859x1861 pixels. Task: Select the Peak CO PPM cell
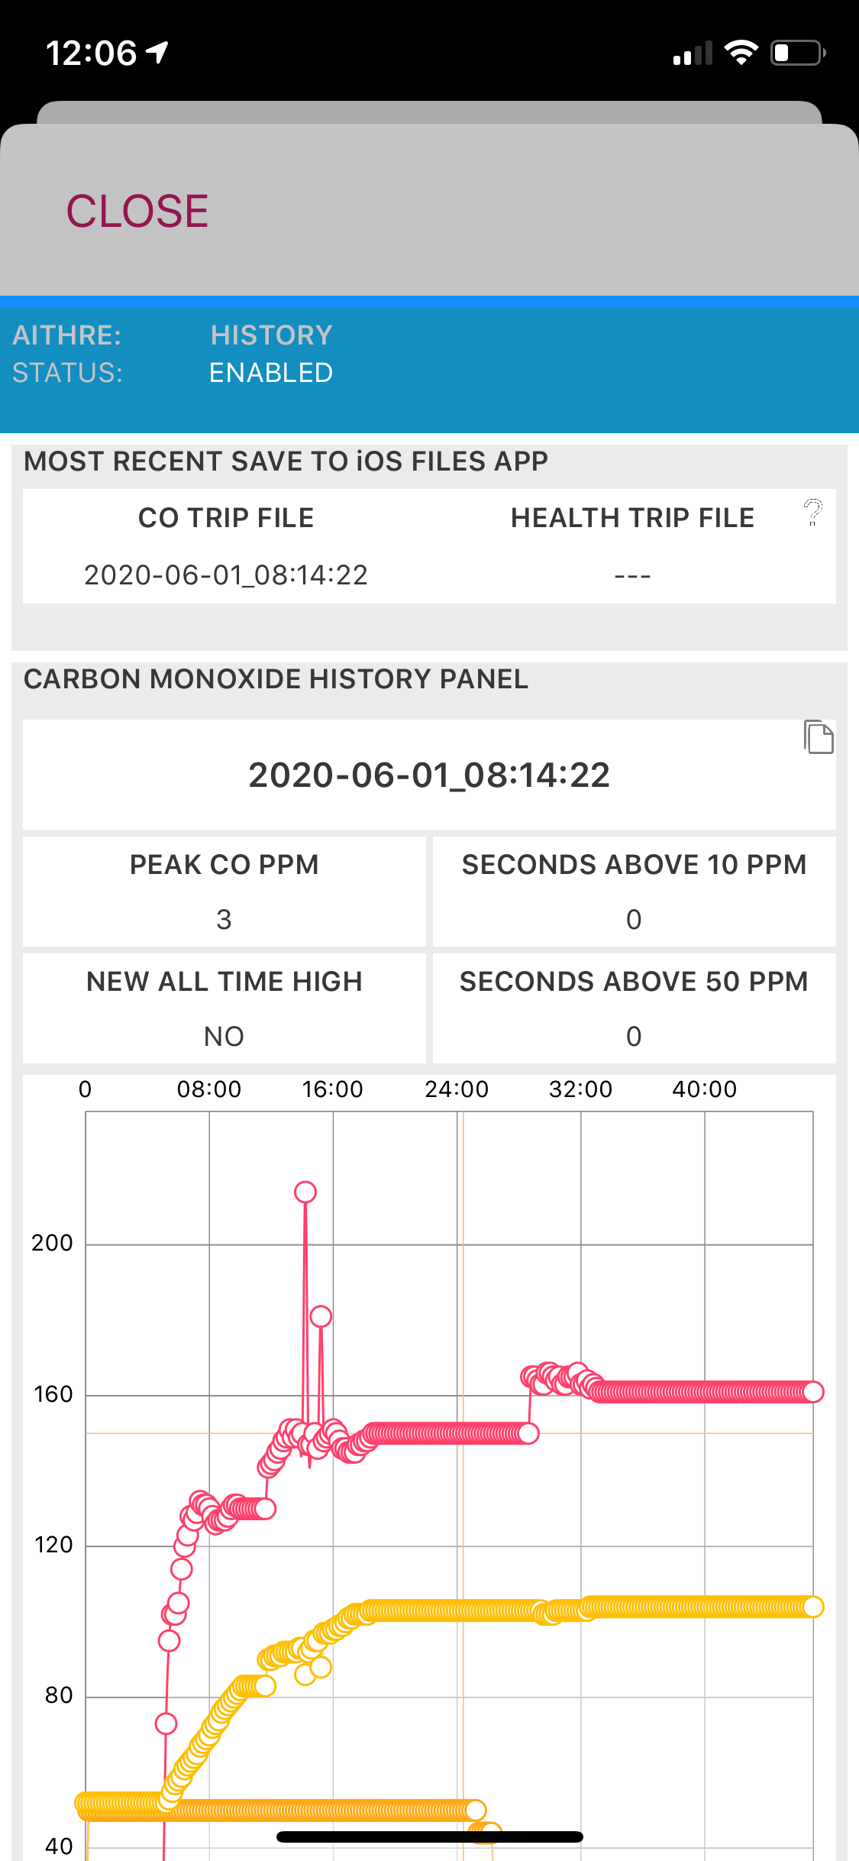[224, 892]
